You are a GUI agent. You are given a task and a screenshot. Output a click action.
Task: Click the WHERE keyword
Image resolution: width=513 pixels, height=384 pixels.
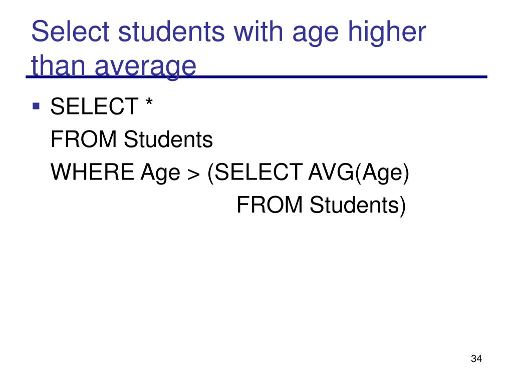point(92,172)
